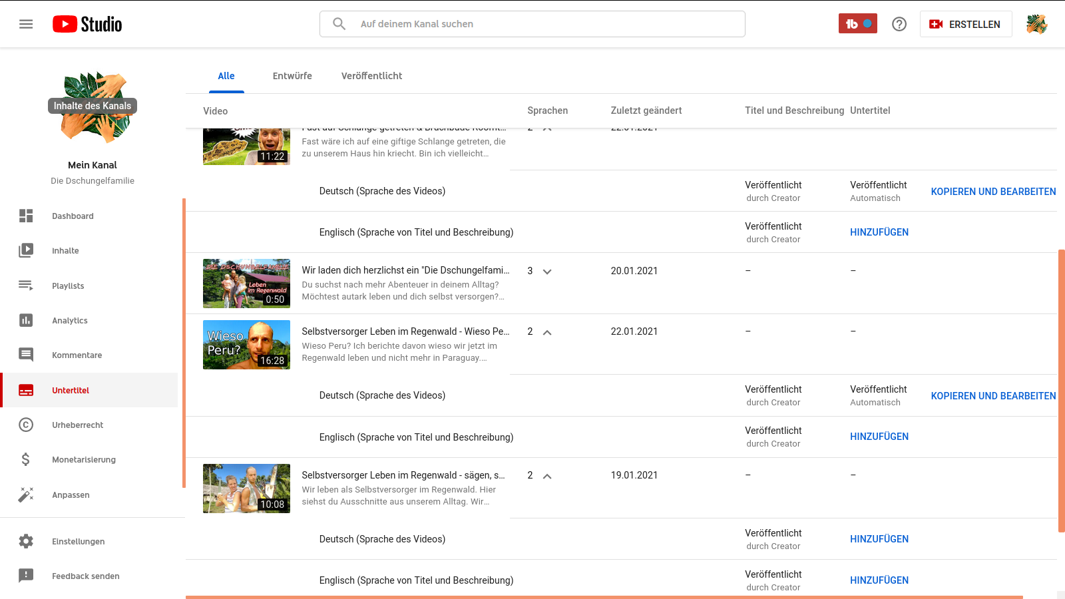Open Monetarisierung in the sidebar
This screenshot has width=1065, height=599.
click(83, 460)
